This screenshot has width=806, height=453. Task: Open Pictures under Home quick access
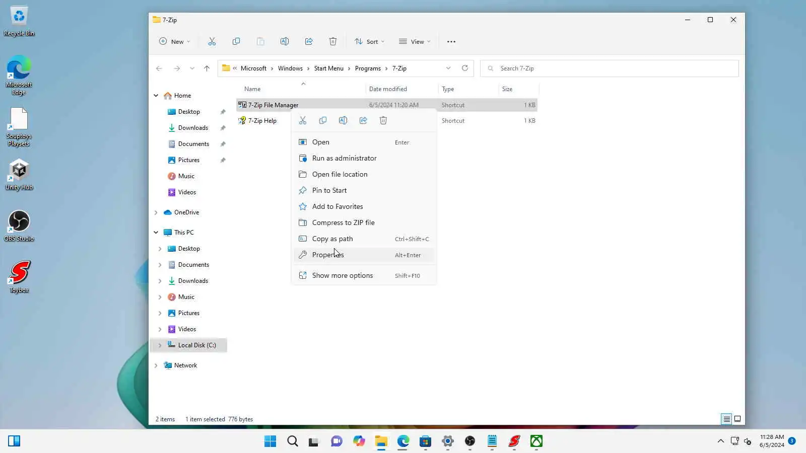[189, 160]
